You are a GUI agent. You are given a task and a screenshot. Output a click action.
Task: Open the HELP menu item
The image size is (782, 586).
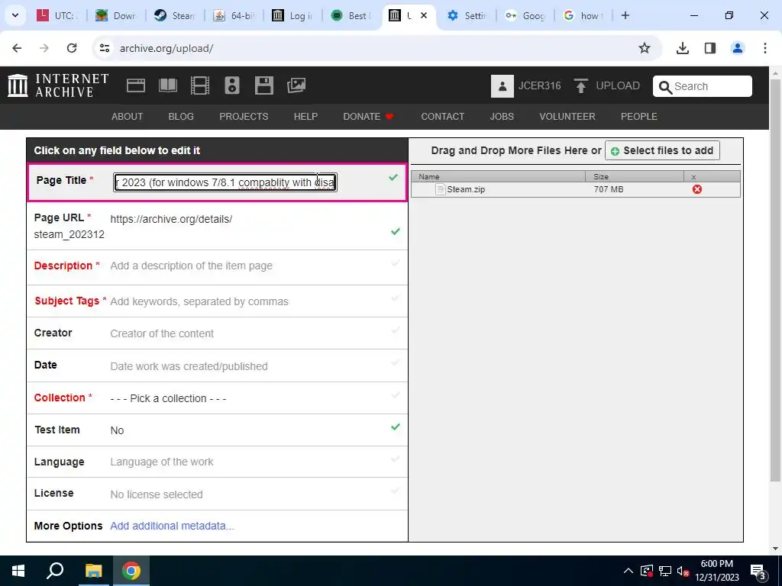pyautogui.click(x=305, y=117)
